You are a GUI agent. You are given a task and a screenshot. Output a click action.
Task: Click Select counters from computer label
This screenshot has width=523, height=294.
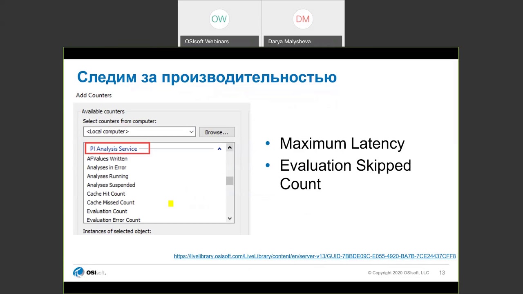pos(120,121)
